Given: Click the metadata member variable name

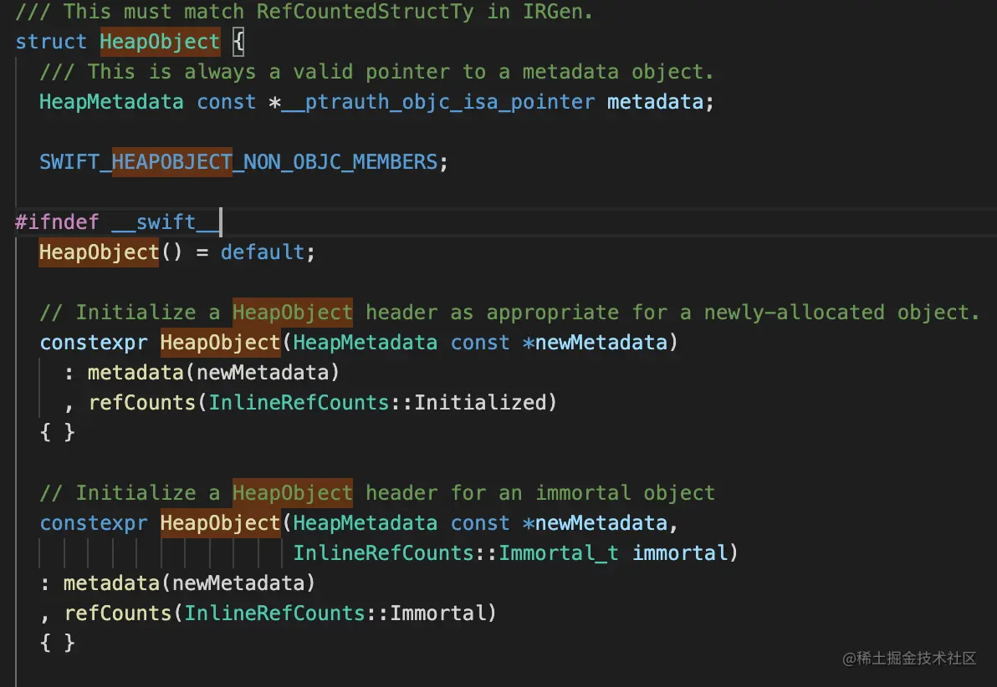Looking at the screenshot, I should click(655, 102).
